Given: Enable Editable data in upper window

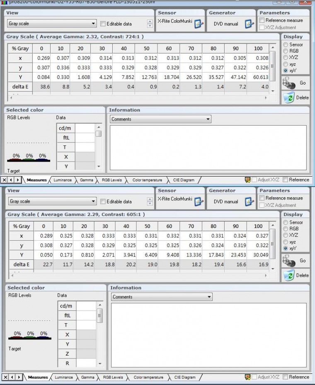Looking at the screenshot, I should point(103,24).
